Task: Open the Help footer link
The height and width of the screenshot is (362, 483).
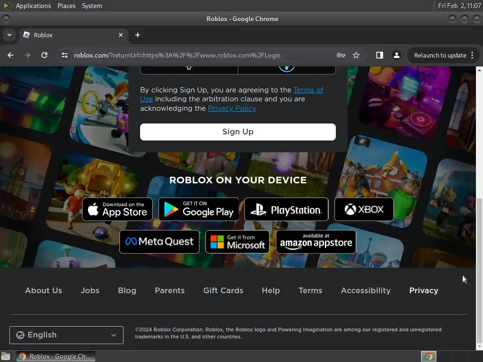Action: click(271, 290)
